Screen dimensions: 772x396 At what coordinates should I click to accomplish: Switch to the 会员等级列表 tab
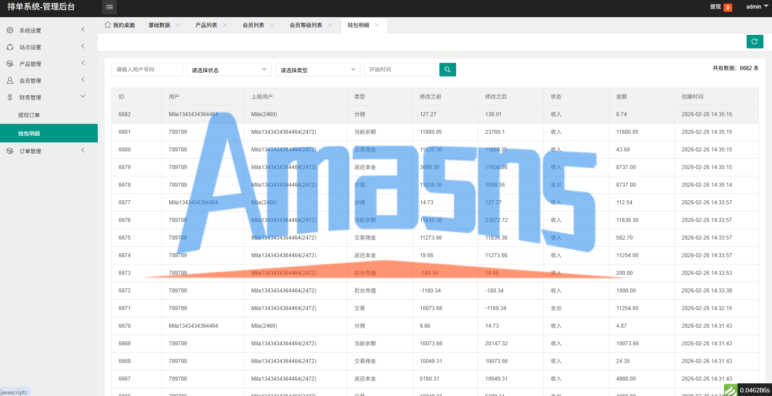pyautogui.click(x=306, y=25)
